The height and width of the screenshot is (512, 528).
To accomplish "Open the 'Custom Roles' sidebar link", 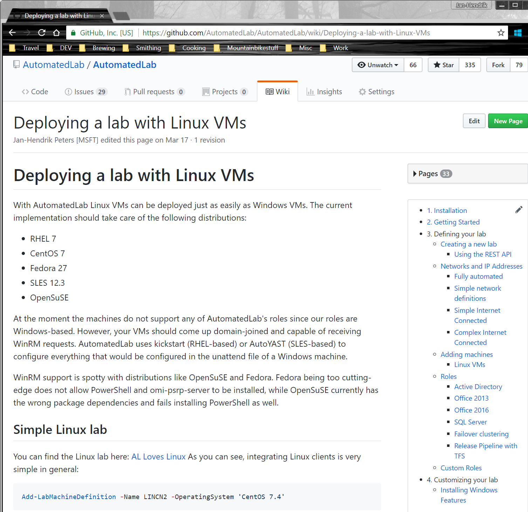I will tap(461, 468).
